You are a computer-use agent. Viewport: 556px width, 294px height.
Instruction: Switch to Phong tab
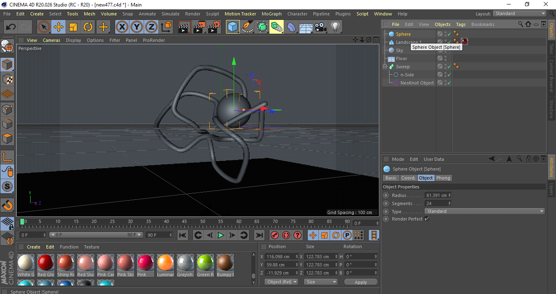pos(443,178)
